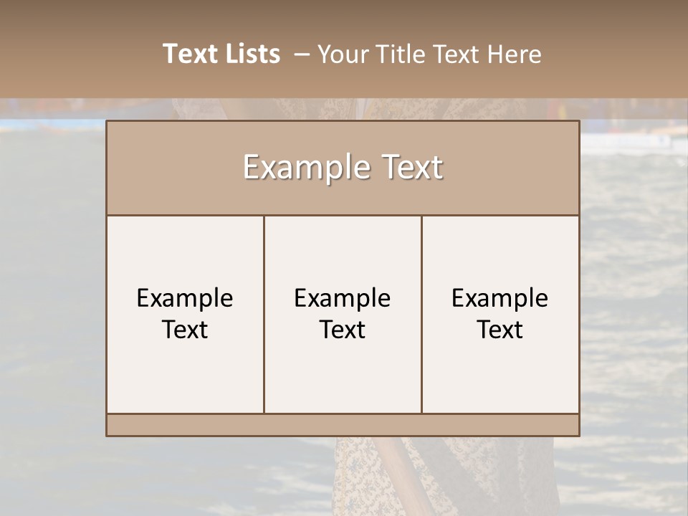Image resolution: width=688 pixels, height=516 pixels.
Task: Click empty space below text in middle cell
Action: pos(343,380)
